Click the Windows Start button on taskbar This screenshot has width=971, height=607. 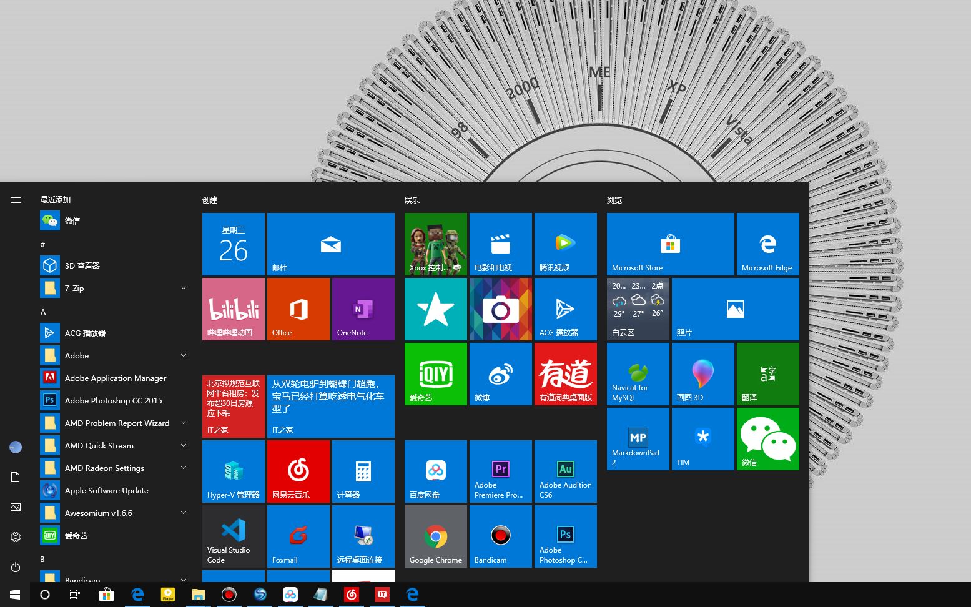[x=15, y=595]
